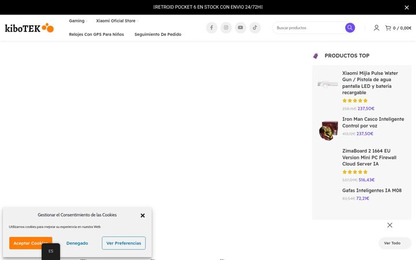Close the Productos Top side panel
Image resolution: width=416 pixels, height=260 pixels.
(x=390, y=225)
